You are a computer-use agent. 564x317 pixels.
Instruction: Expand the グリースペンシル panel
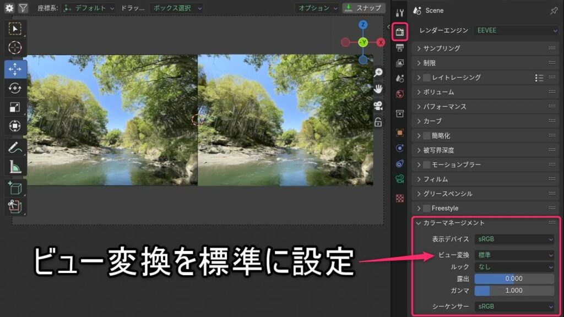pos(486,194)
